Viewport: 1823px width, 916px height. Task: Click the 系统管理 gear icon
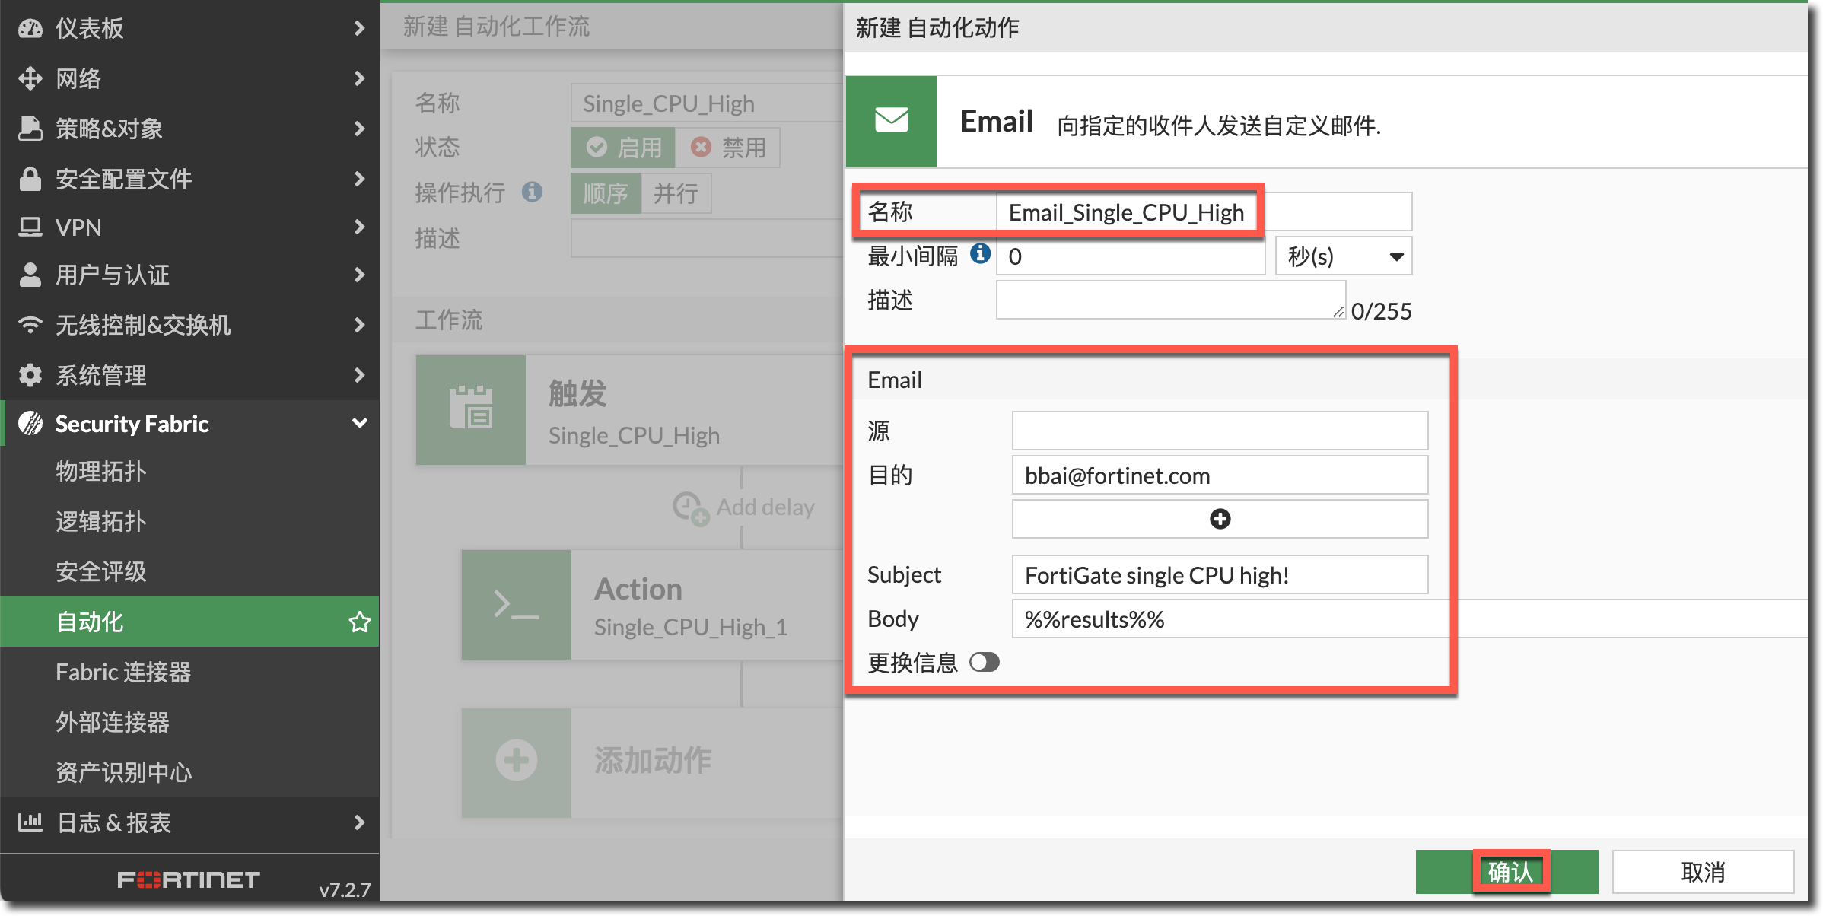point(30,375)
